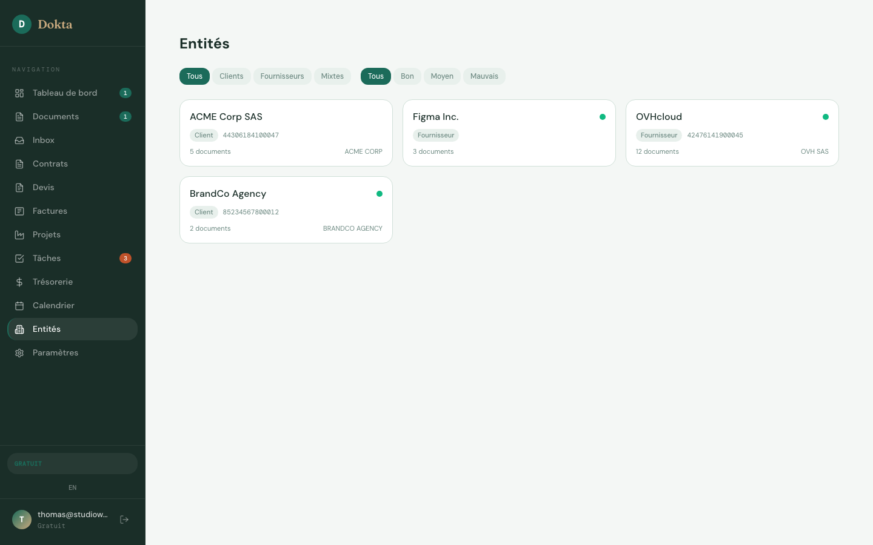Open the Inbox tray icon
Image resolution: width=873 pixels, height=545 pixels.
(x=19, y=140)
